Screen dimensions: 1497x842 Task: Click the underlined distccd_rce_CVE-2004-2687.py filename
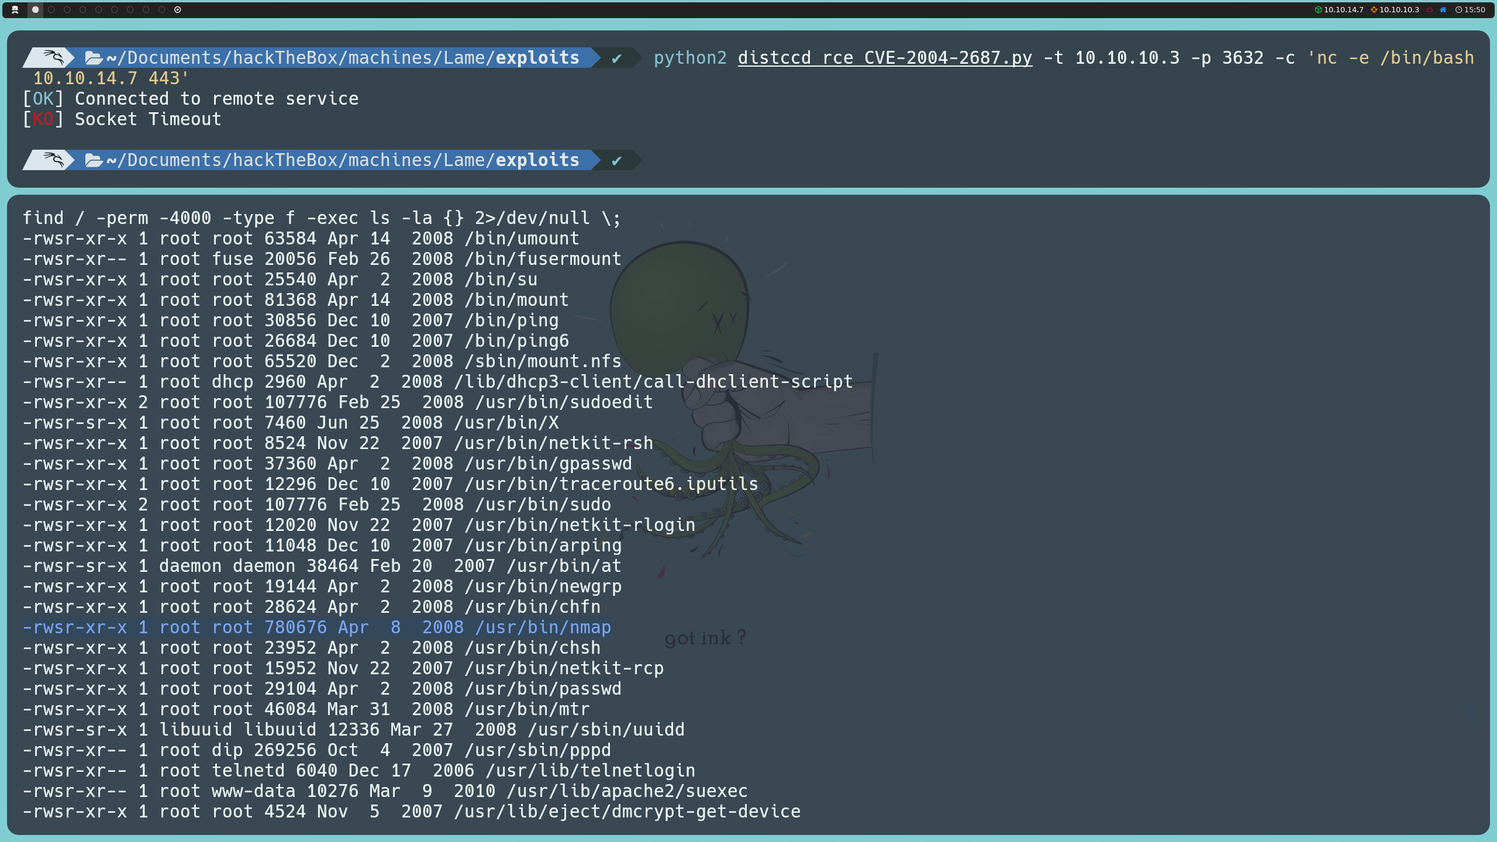885,58
